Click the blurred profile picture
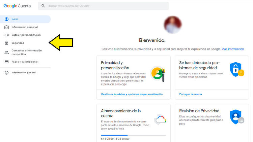The height and width of the screenshot is (142, 253). [173, 24]
